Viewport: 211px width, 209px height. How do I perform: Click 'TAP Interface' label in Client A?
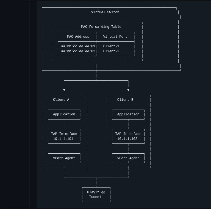(64, 134)
